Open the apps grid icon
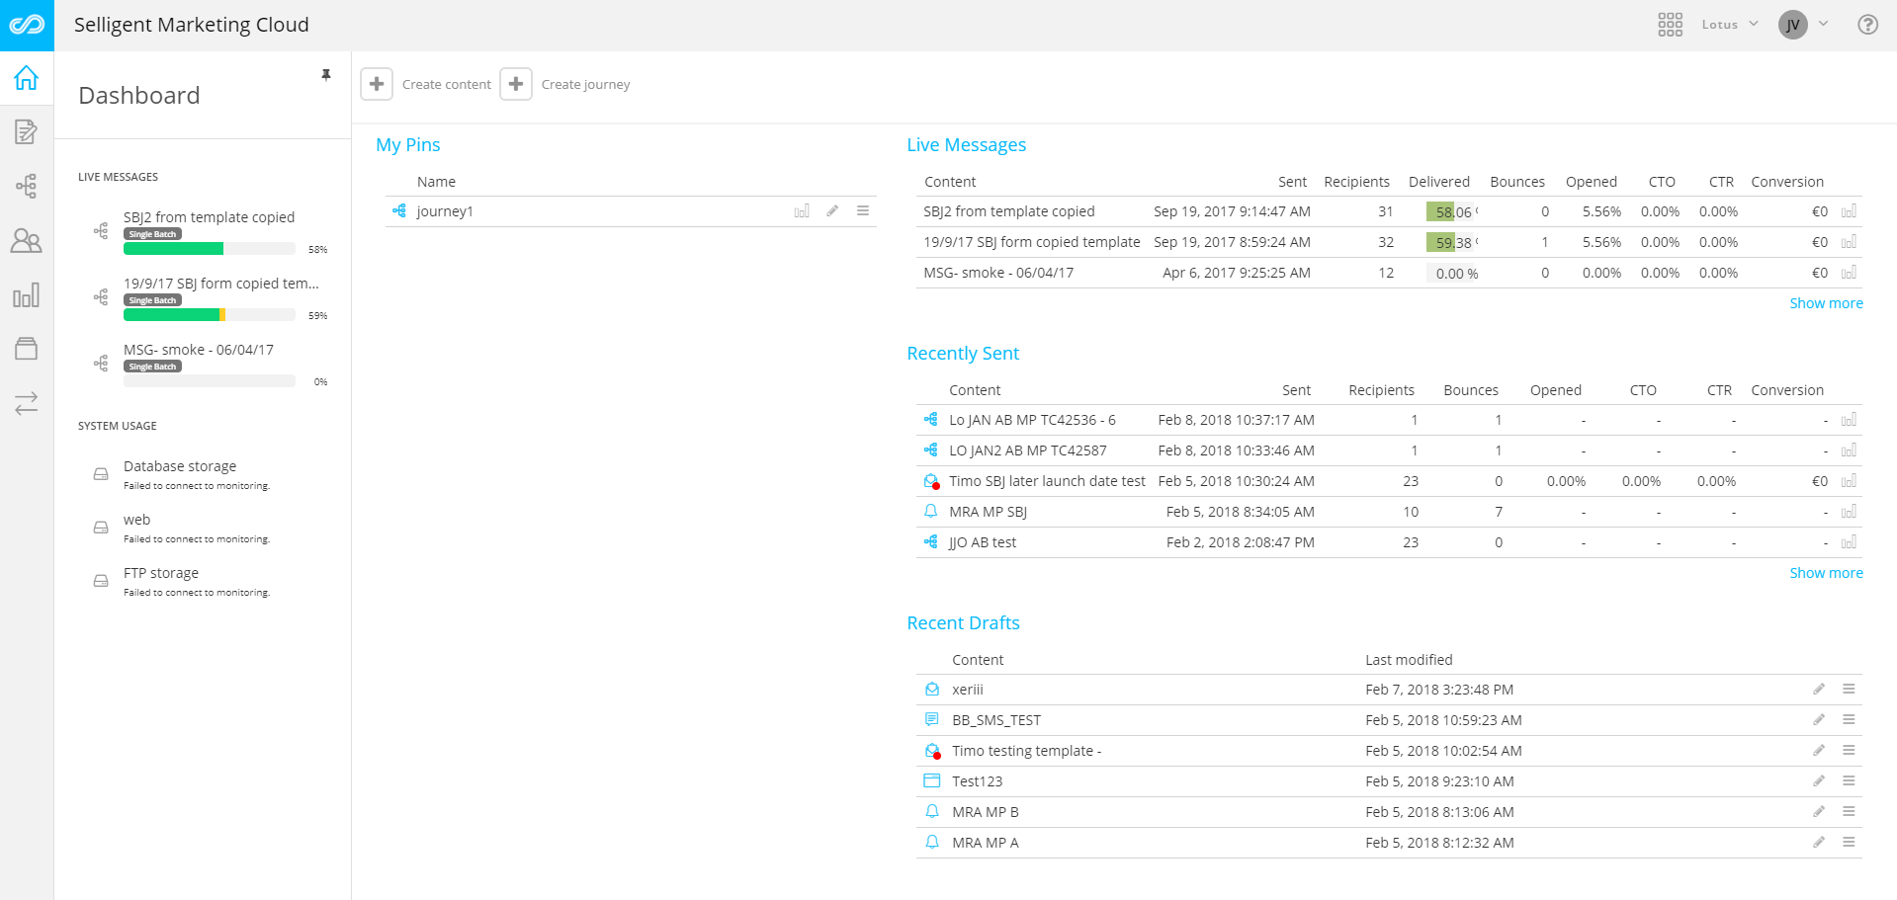The width and height of the screenshot is (1897, 900). (1670, 25)
